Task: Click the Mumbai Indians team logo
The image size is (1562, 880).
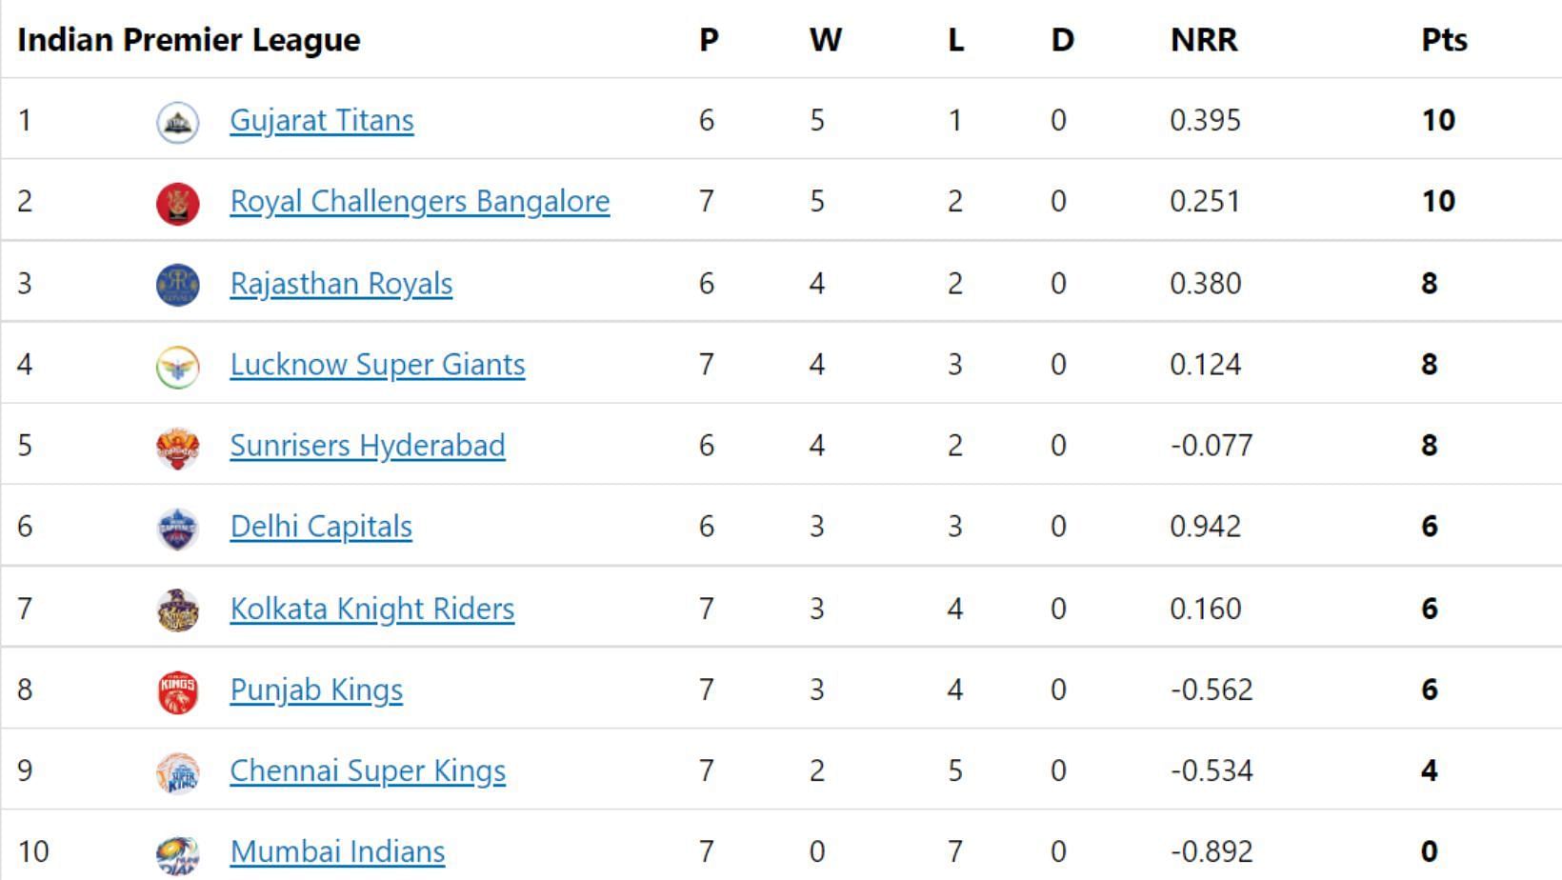Action: tap(178, 854)
